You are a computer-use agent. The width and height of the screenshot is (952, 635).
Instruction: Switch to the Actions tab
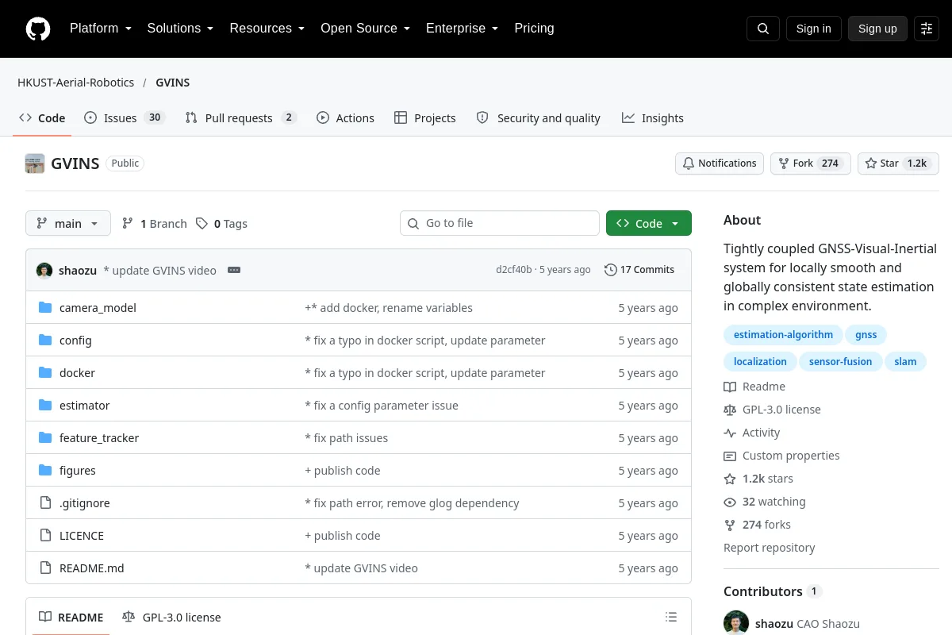pos(345,118)
